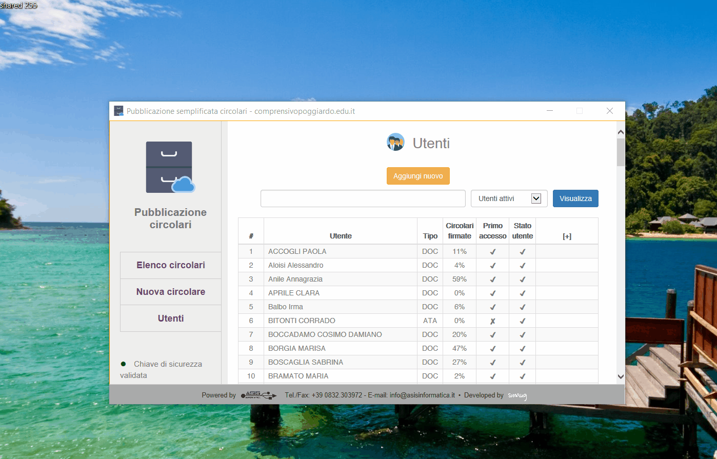717x459 pixels.
Task: Select user ACCOGLI PAOLA
Action: click(x=297, y=251)
